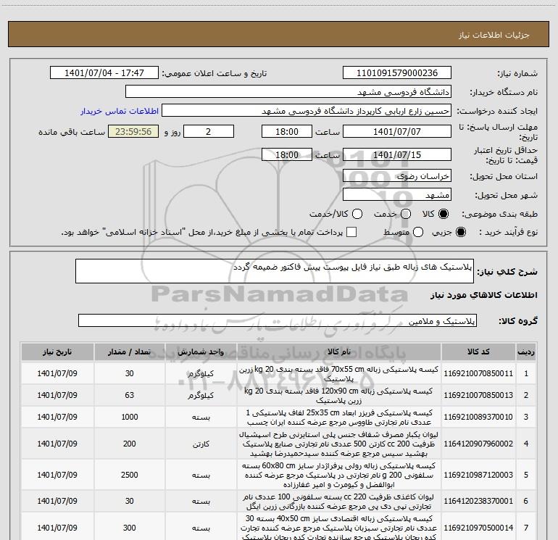558x540 pixels.
Task: Click product code 1169210070850011
Action: [478, 373]
